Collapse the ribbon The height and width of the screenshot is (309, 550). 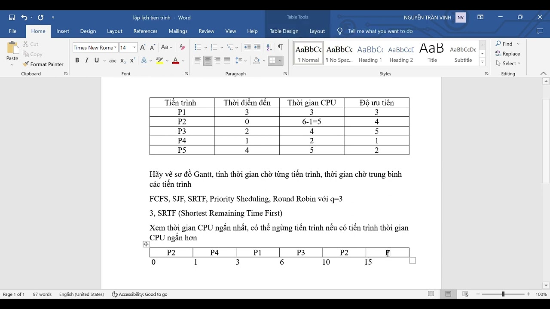tap(543, 74)
